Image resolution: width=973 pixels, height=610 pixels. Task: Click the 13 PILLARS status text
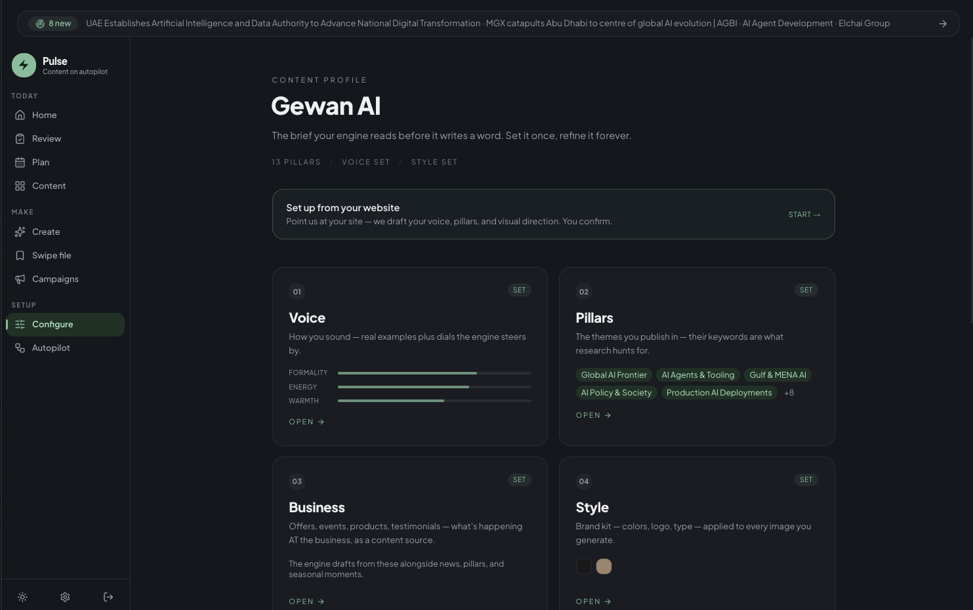coord(296,162)
